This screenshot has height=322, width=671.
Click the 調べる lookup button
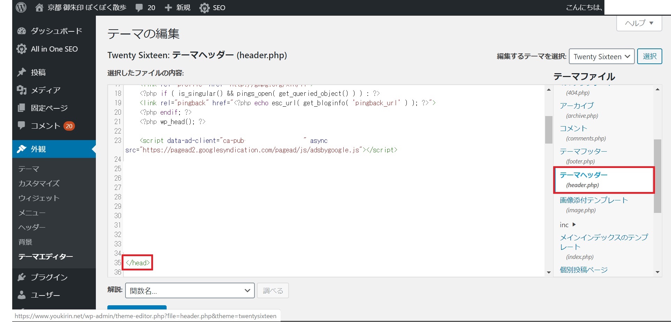coord(273,291)
